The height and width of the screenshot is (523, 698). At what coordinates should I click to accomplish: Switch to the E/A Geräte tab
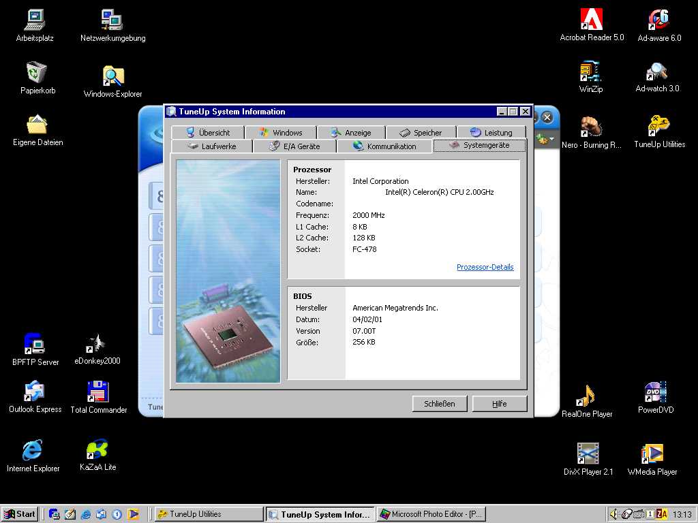(x=294, y=146)
